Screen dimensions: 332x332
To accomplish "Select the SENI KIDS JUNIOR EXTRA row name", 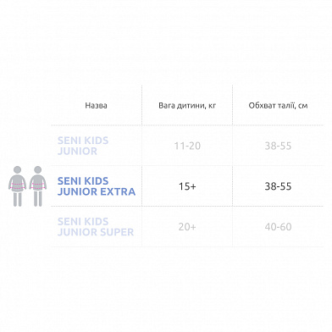I will pos(97,186).
